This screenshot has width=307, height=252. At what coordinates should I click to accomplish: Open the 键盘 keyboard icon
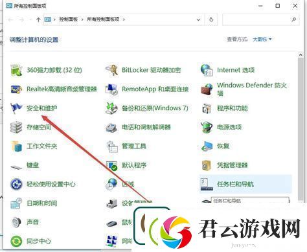pyautogui.click(x=16, y=167)
